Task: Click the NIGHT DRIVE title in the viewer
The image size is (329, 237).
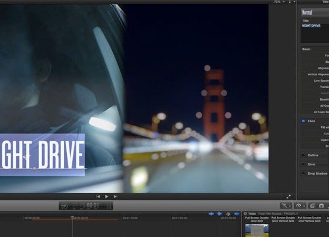Action: pos(42,155)
